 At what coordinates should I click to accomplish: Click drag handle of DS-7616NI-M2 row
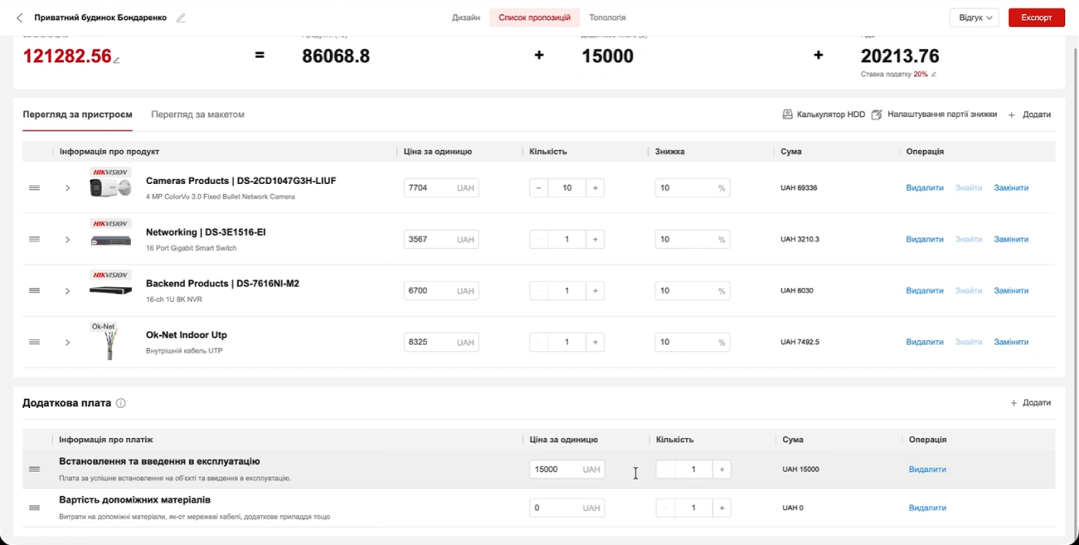click(34, 291)
